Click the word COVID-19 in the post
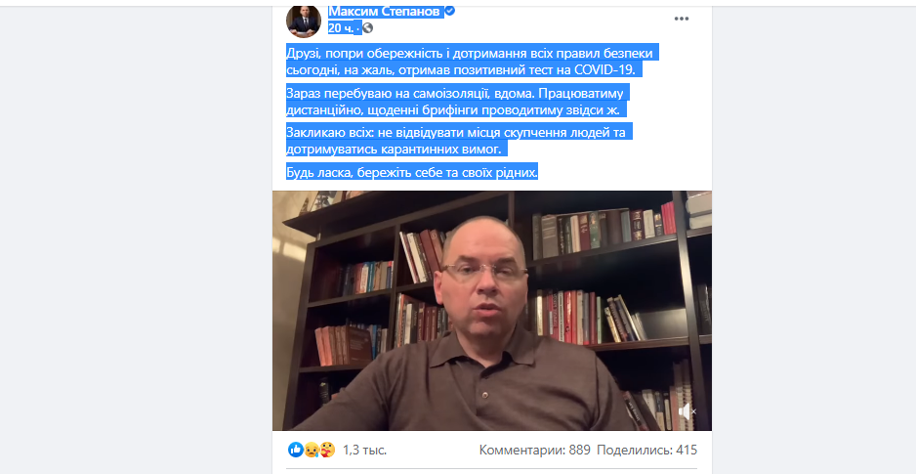916x474 pixels. (x=604, y=70)
